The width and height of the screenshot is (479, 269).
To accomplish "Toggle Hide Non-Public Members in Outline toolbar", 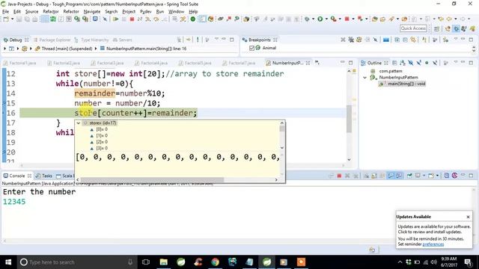I will point(427,63).
